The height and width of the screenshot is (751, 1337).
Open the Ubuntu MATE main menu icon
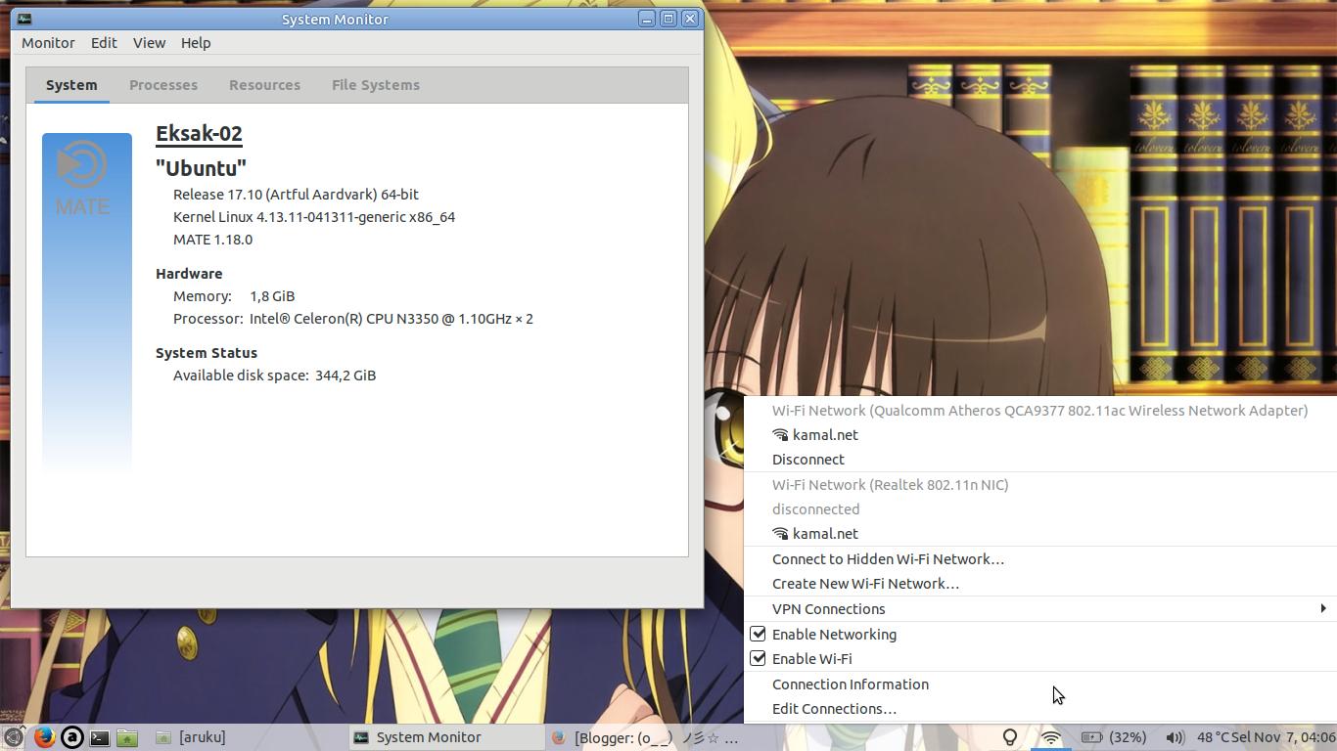point(13,737)
